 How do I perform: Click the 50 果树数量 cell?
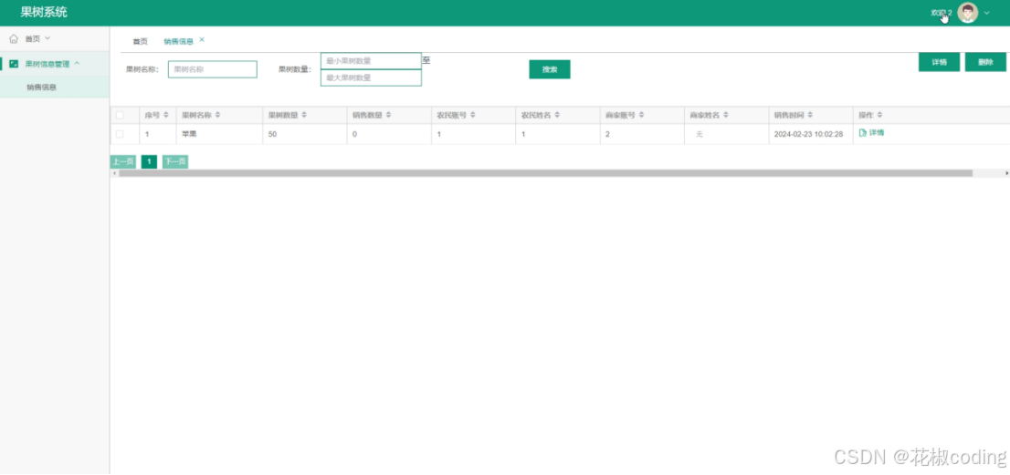(x=272, y=134)
